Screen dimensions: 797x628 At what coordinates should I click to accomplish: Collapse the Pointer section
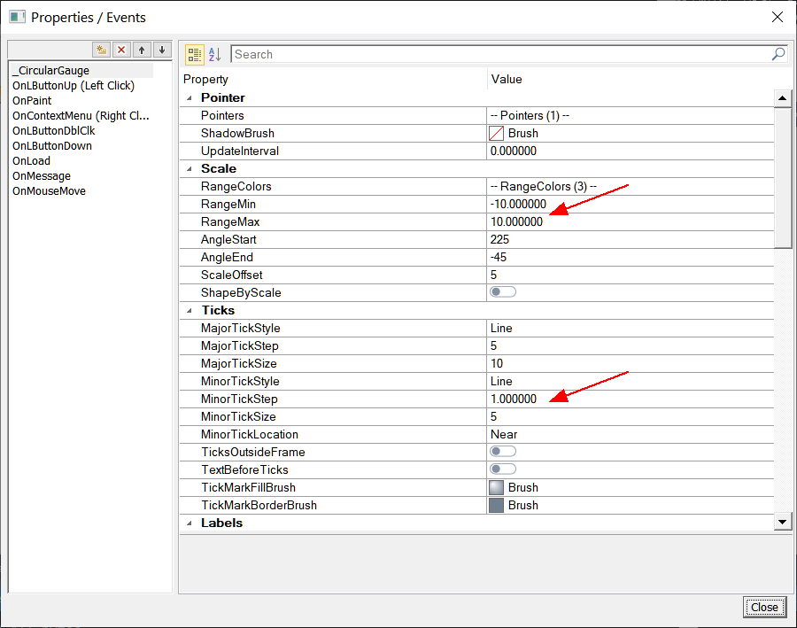(x=190, y=97)
